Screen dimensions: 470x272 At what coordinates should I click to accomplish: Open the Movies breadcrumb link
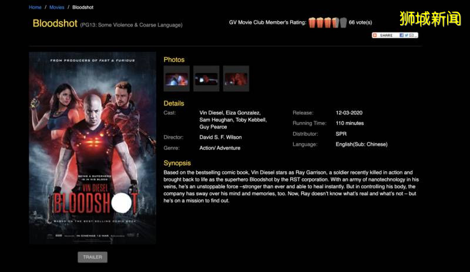click(x=57, y=8)
